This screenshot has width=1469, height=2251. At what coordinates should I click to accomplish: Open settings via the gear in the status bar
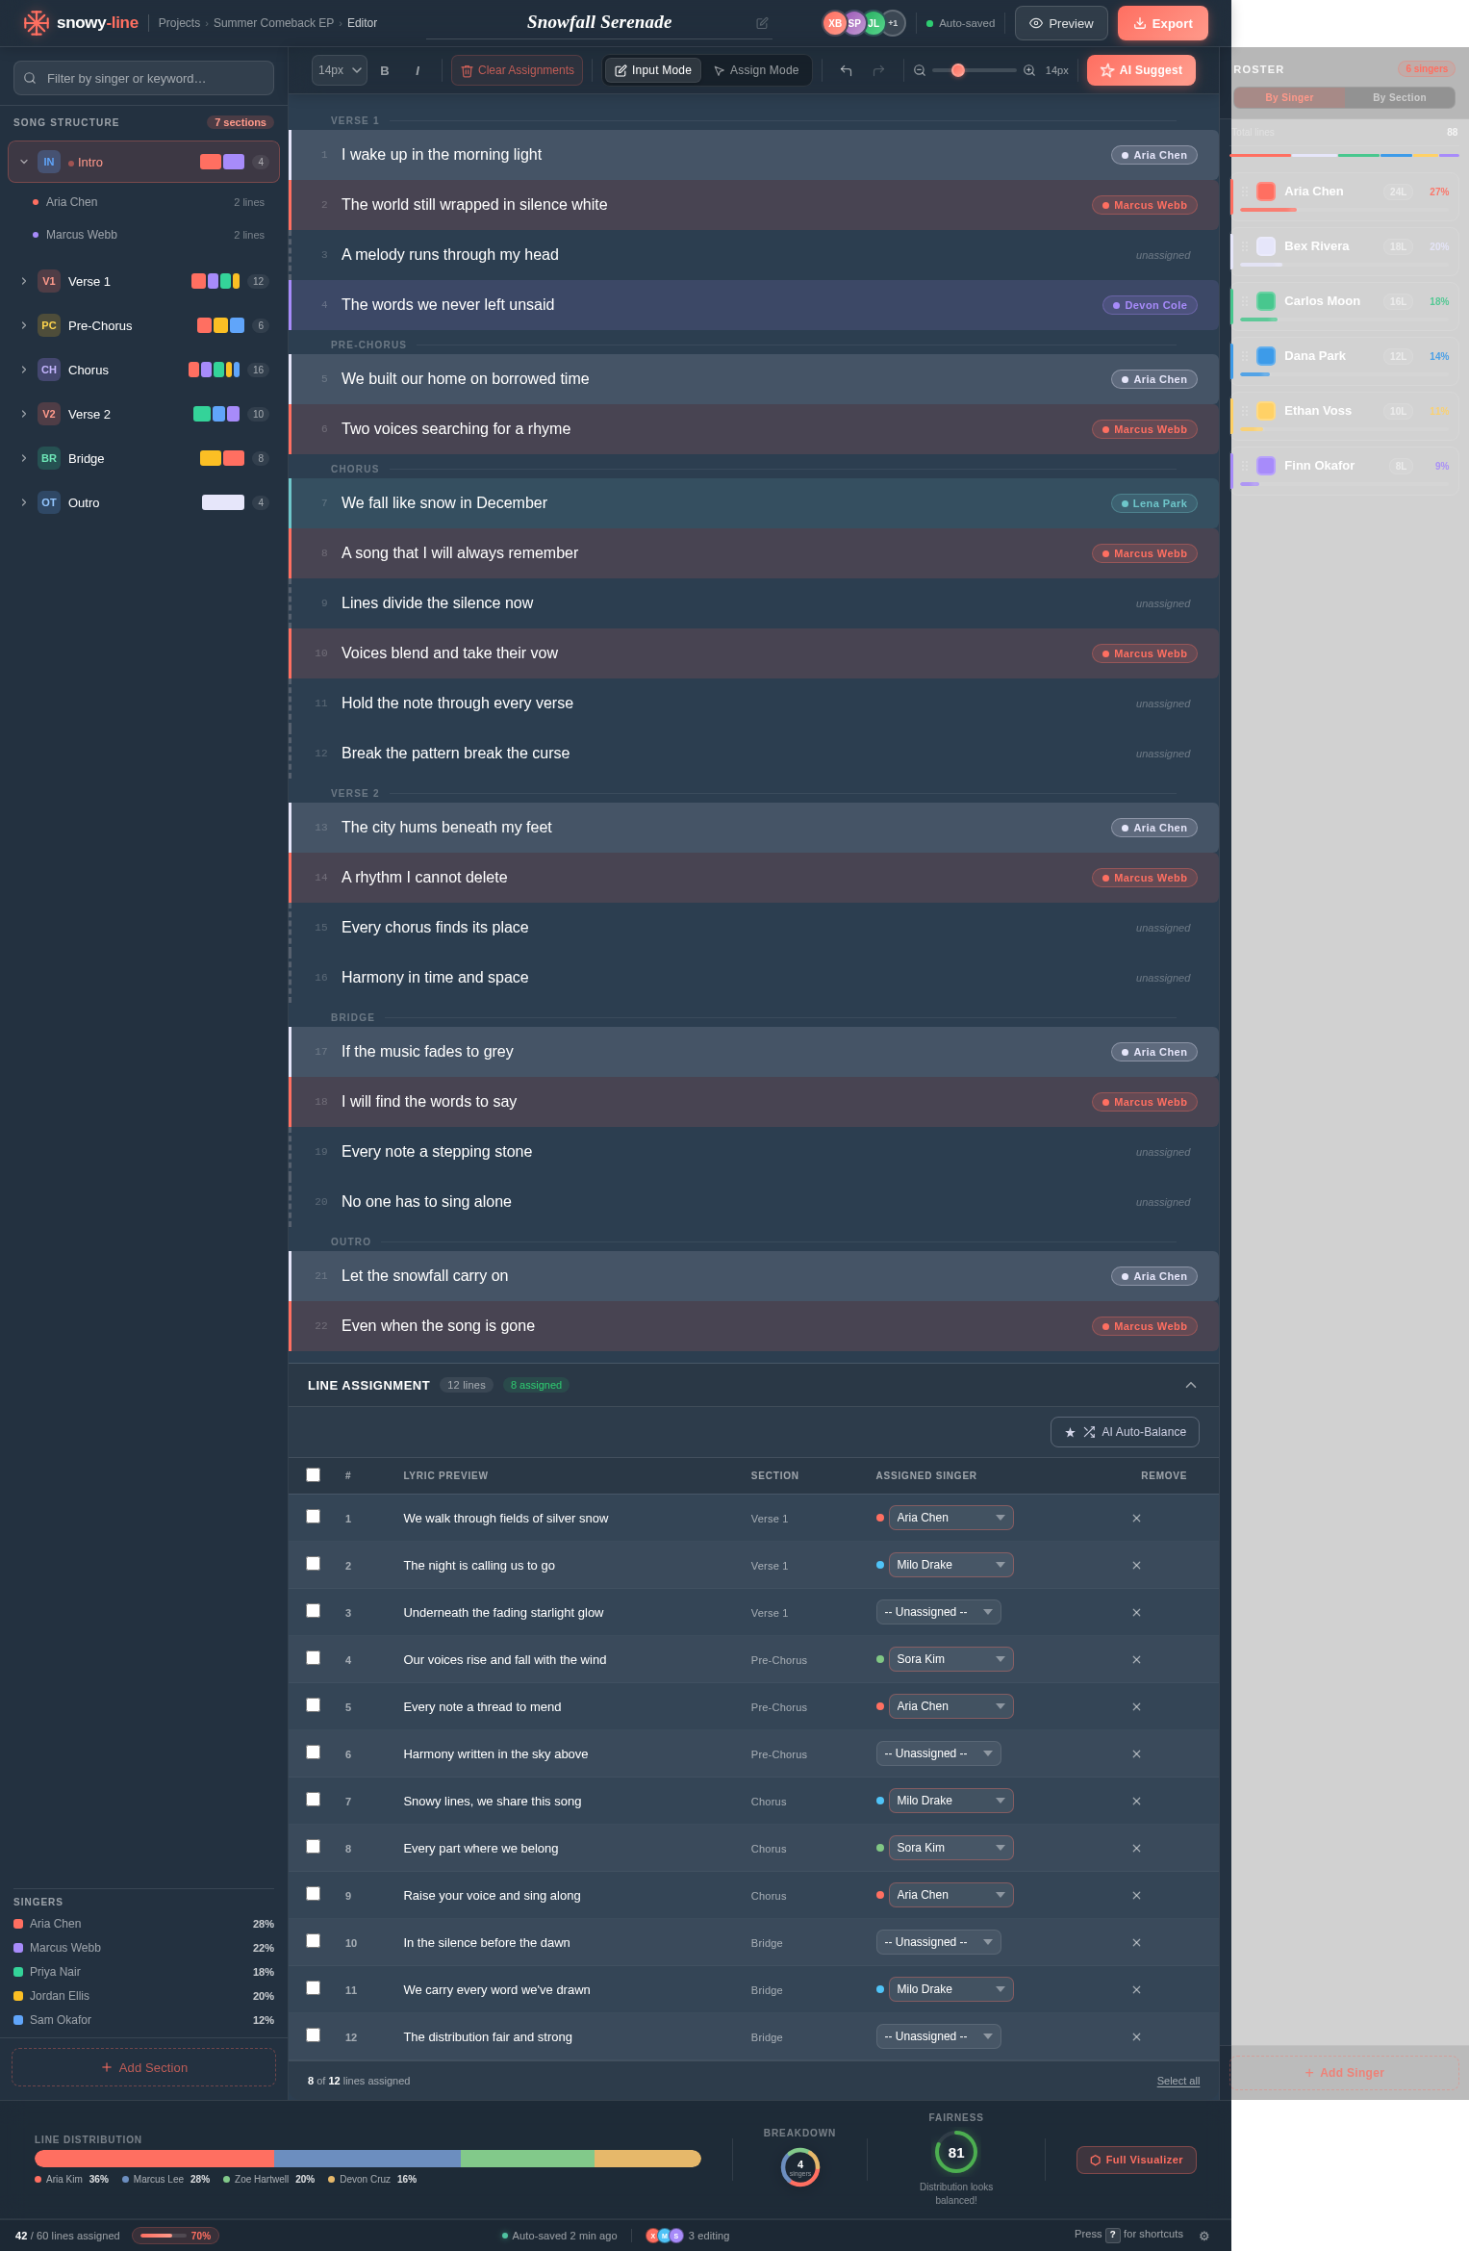(x=1204, y=2236)
